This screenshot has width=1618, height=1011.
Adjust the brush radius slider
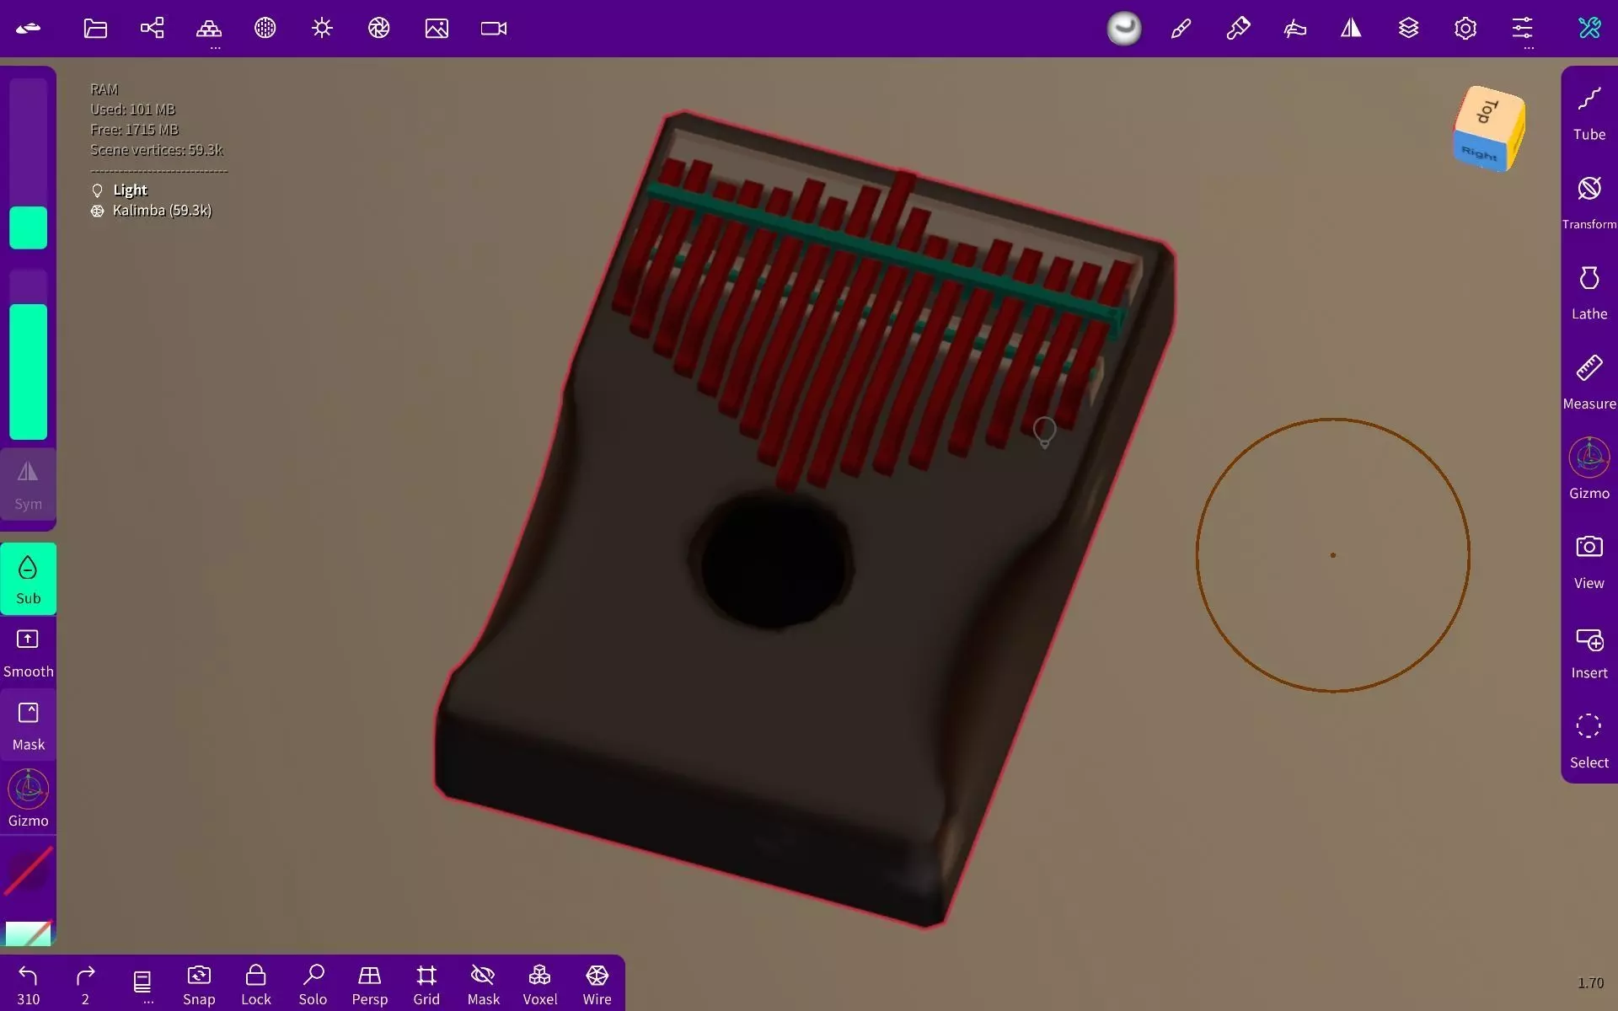click(28, 163)
